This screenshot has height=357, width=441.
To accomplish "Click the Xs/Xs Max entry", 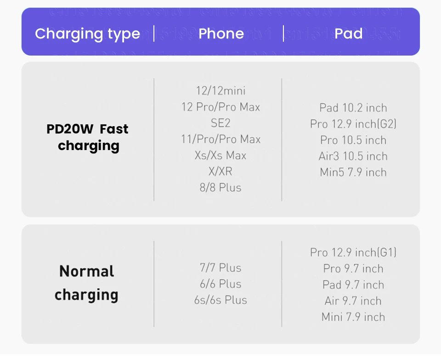I will click(220, 155).
